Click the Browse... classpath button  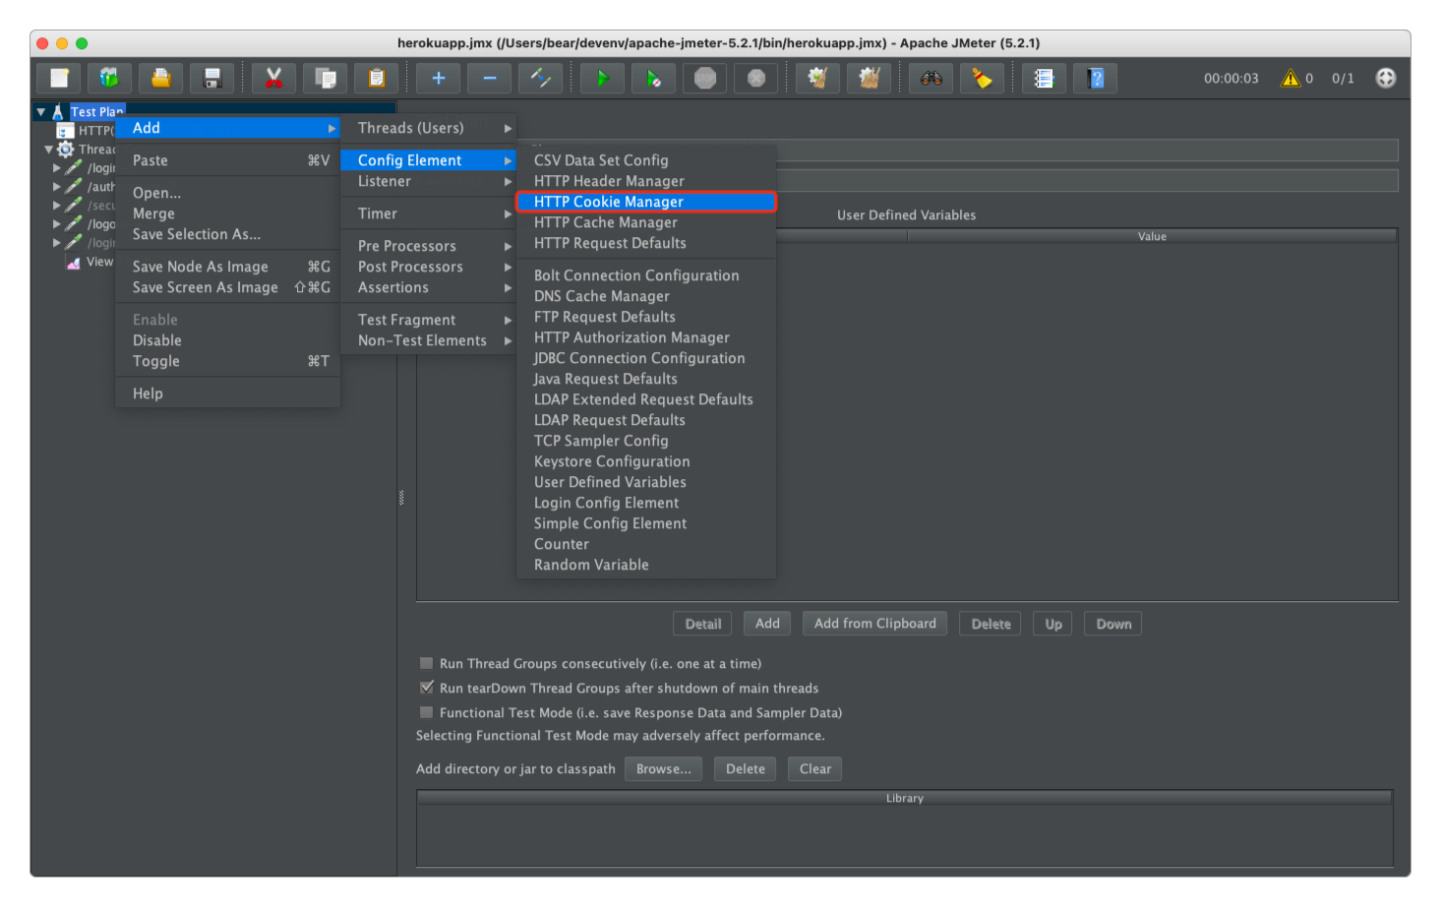pos(663,769)
